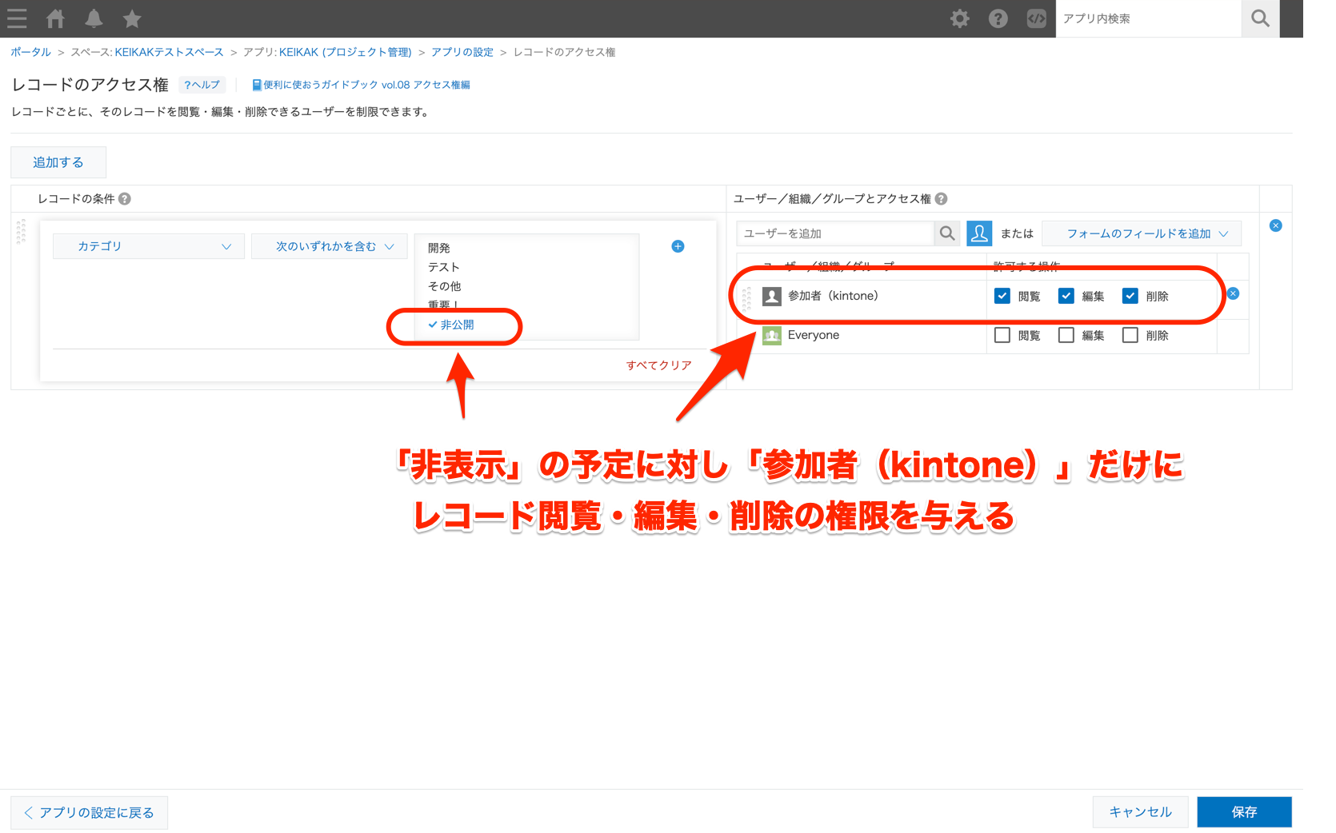Open the settings gear icon

(x=959, y=18)
